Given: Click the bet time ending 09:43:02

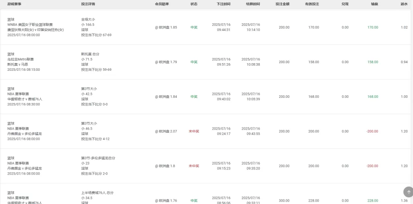Looking at the screenshot, I should [221, 97].
